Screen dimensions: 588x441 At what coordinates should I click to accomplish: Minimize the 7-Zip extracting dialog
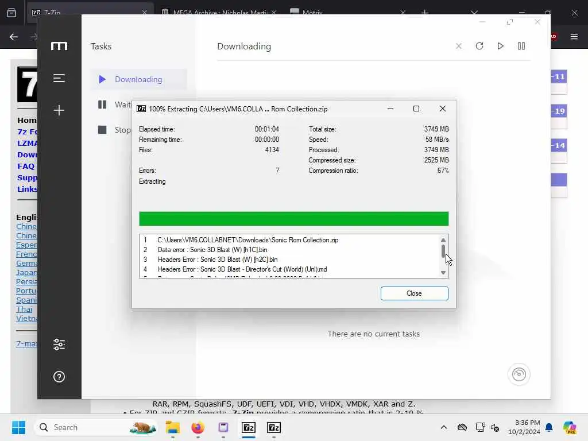point(390,109)
